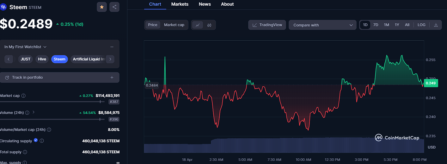The height and width of the screenshot is (164, 447).
Task: Open Total supply info icon
Action: (25, 152)
